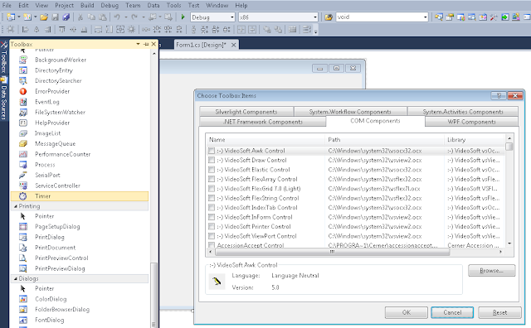The image size is (531, 328).
Task: Click the Paste toolbar icon
Action: click(x=103, y=17)
